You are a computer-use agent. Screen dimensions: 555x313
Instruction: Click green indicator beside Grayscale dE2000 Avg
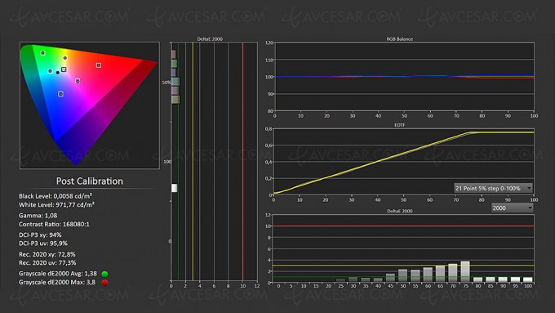coord(104,274)
